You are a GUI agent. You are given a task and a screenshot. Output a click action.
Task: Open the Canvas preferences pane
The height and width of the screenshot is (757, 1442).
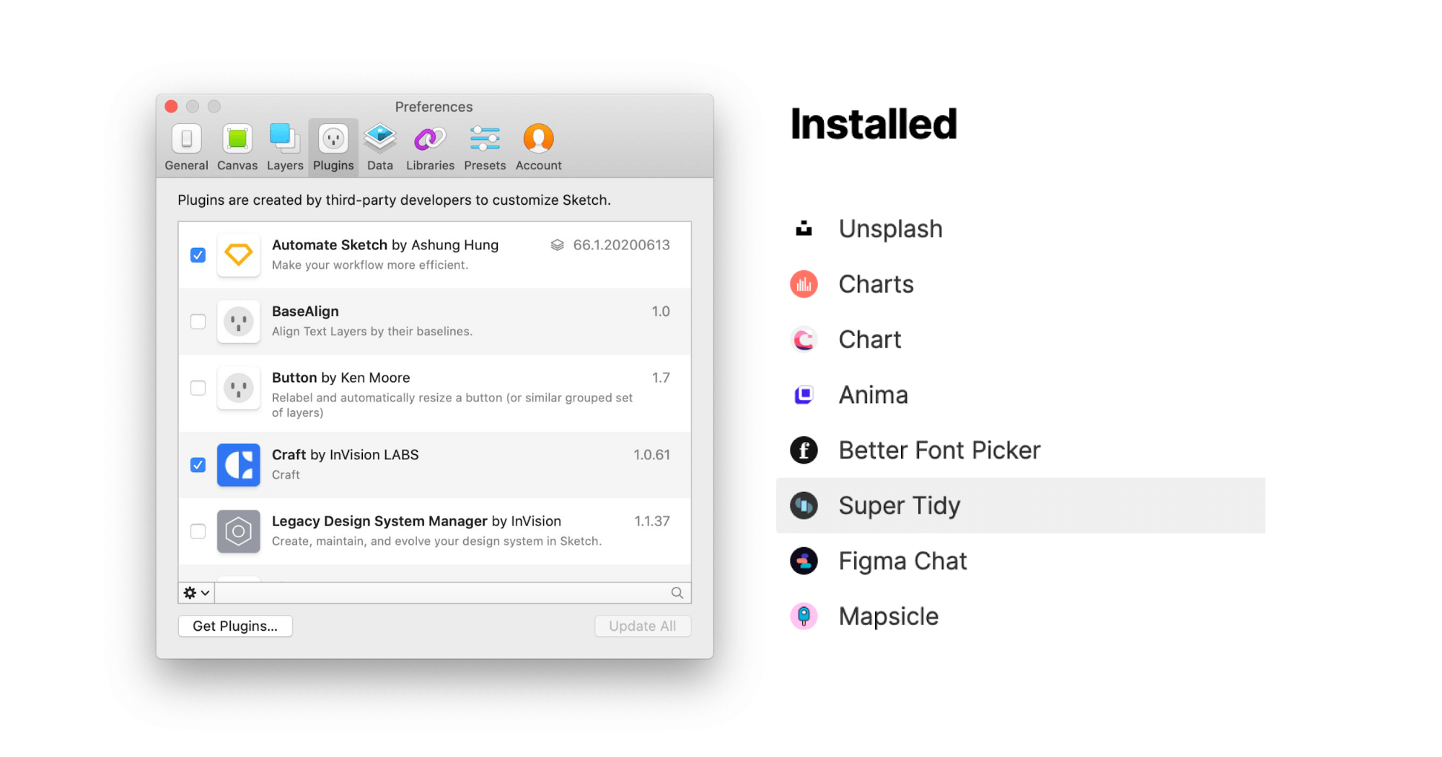[x=237, y=147]
